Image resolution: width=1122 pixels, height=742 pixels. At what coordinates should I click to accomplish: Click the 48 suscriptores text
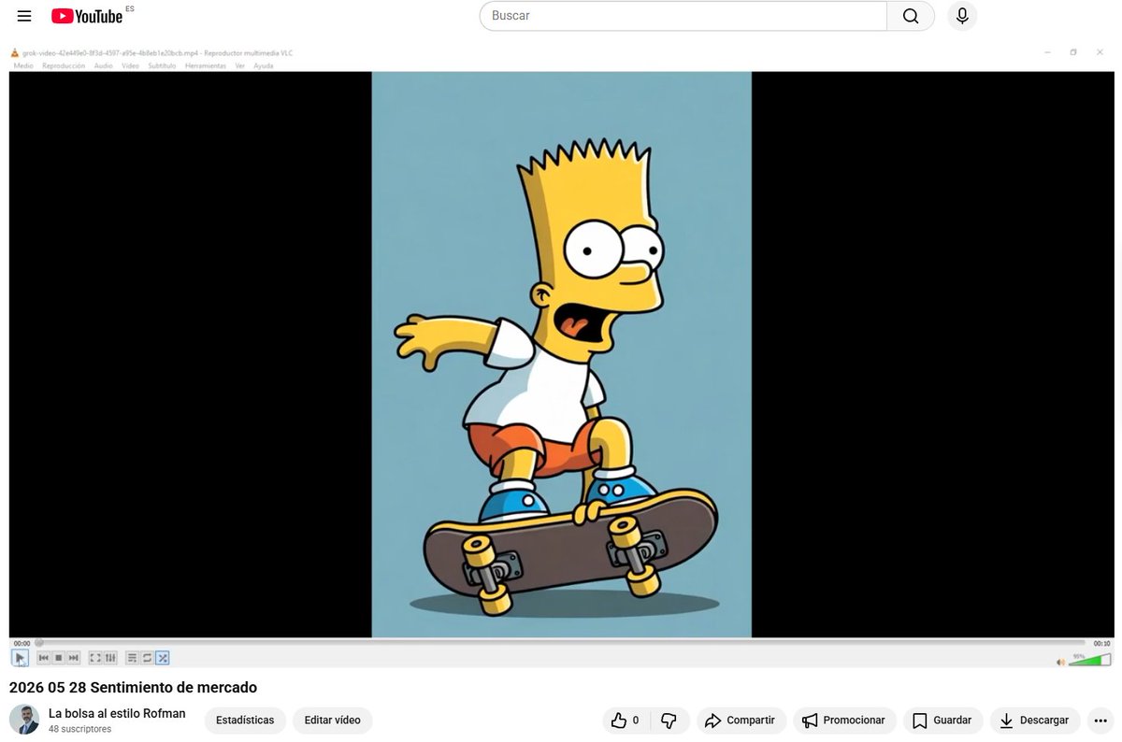tap(79, 729)
